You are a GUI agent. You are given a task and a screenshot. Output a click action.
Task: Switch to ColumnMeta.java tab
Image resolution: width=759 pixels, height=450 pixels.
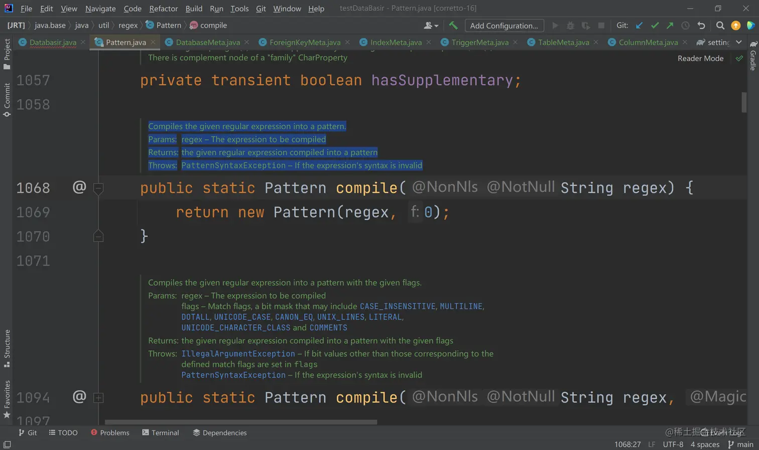point(648,42)
